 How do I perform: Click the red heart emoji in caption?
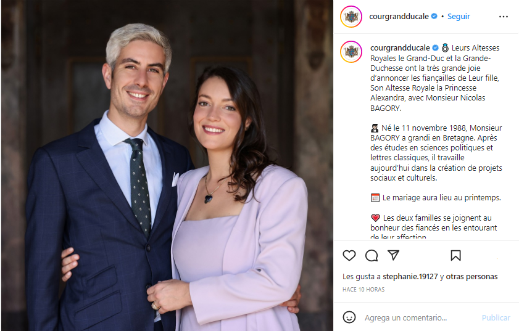tap(375, 218)
